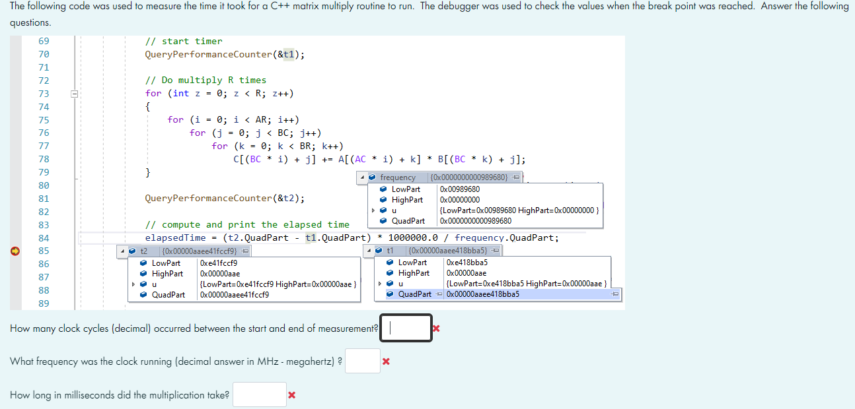This screenshot has height=409, width=855.
Task: Click the blue icon next to LowPart in the t2 tip
Action: pyautogui.click(x=142, y=264)
